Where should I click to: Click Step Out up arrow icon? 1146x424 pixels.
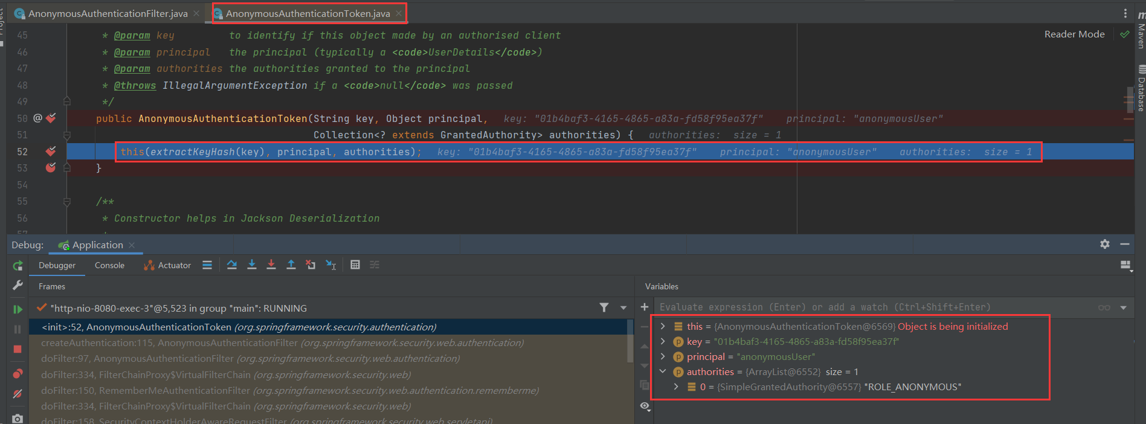(x=291, y=265)
